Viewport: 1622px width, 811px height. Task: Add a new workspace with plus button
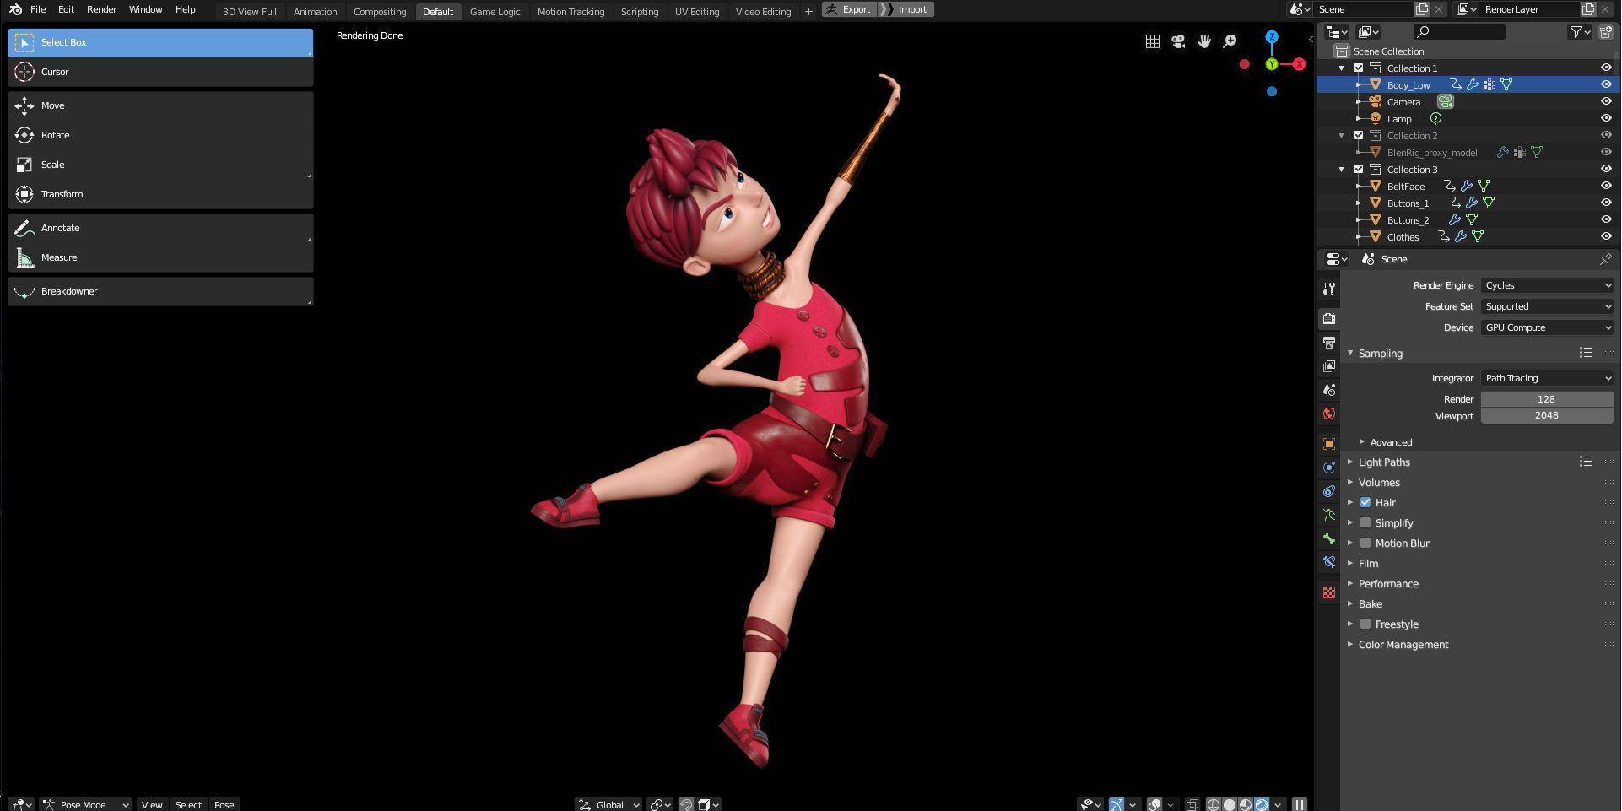tap(808, 11)
